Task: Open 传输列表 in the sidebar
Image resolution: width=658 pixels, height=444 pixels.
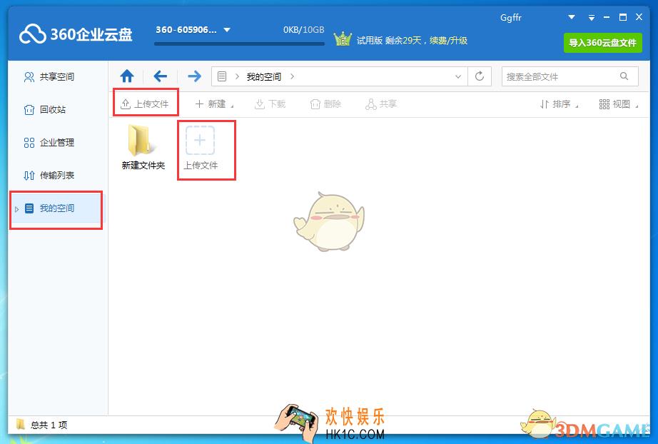Action: [x=49, y=176]
